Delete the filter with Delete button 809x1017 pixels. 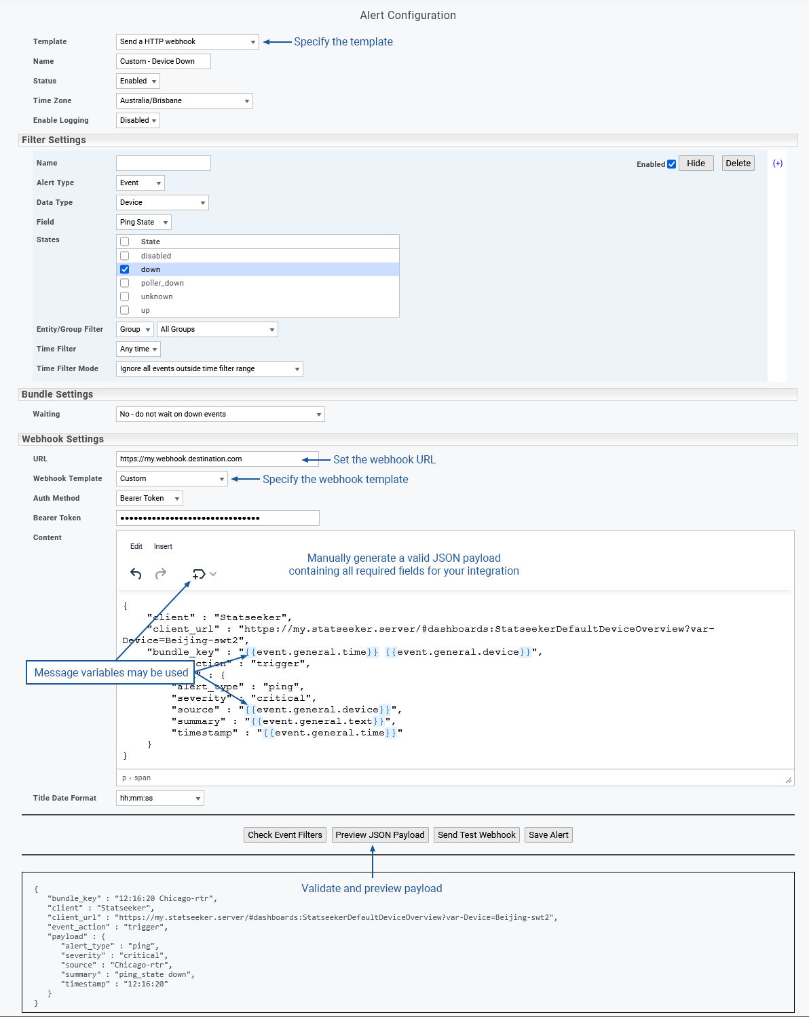[738, 164]
